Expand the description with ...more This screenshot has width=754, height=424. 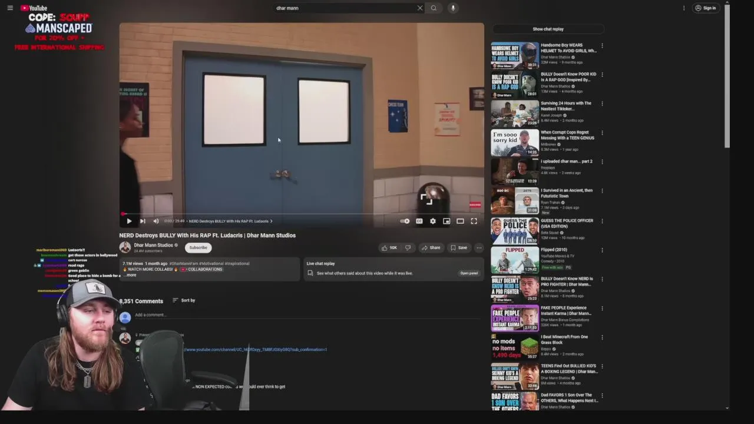tap(130, 275)
